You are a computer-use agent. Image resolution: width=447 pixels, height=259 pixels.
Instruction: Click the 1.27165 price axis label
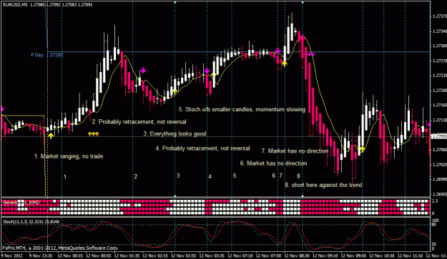point(439,105)
